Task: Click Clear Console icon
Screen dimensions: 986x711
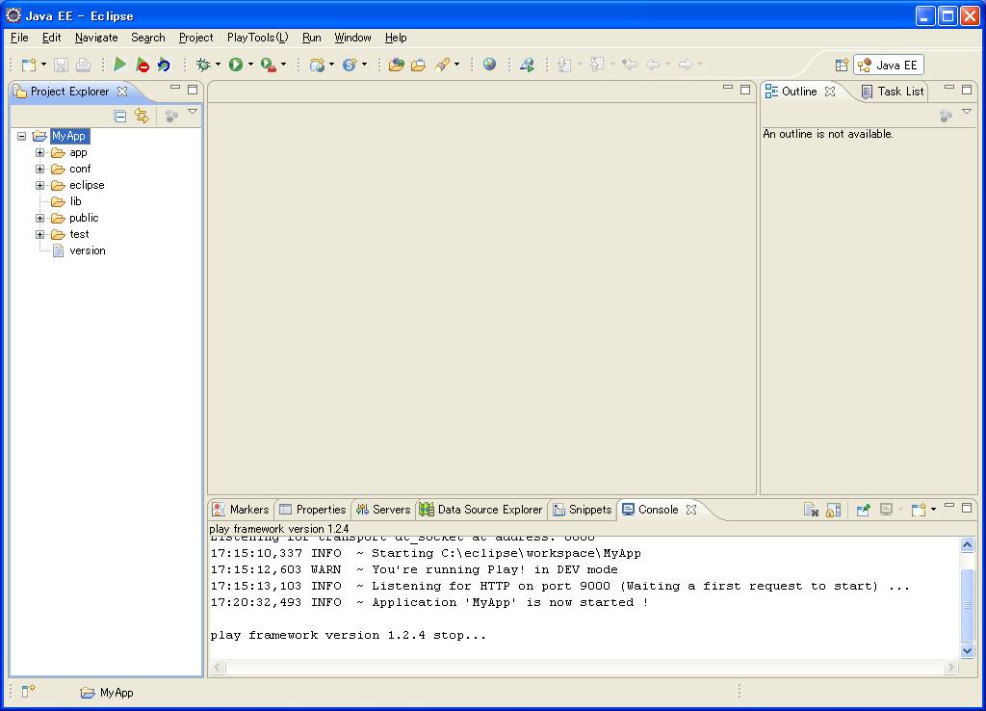Action: [x=811, y=510]
